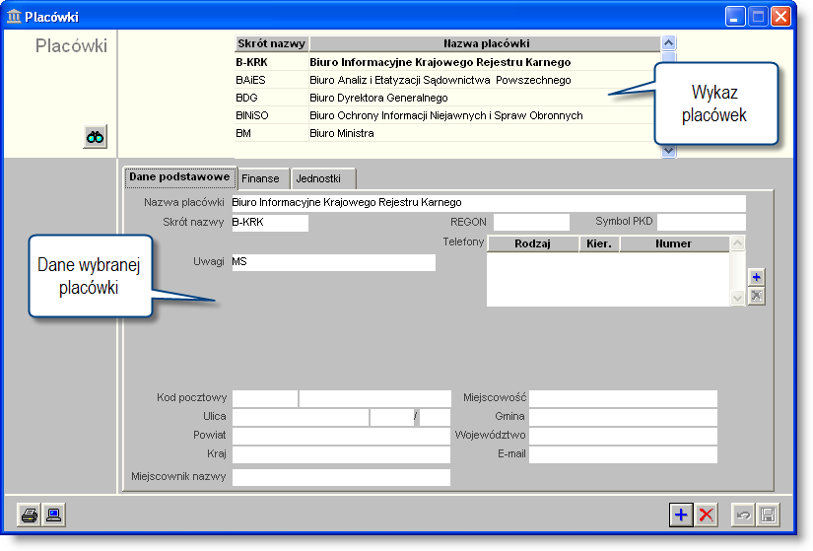Click the Skrót nazwy input field
Viewport: 813px width, 551px height.
point(270,223)
